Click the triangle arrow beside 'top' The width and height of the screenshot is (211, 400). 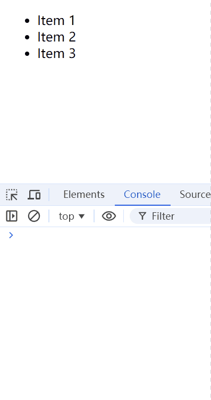click(x=81, y=216)
